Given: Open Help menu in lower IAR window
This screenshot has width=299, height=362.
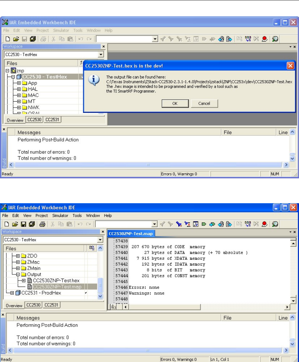Looking at the screenshot, I should point(108,215).
